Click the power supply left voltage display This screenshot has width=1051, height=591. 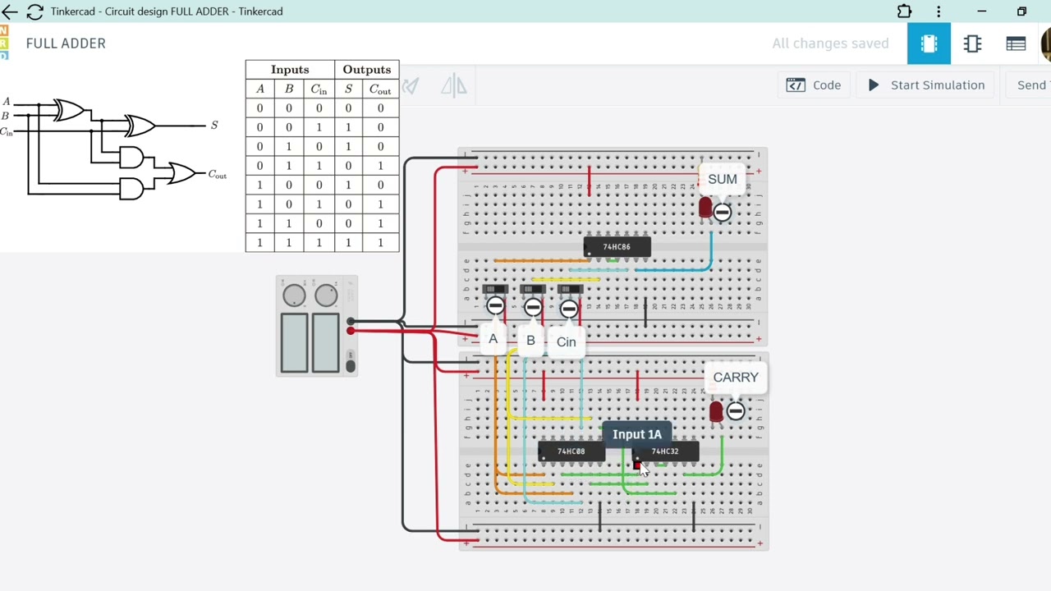(294, 342)
